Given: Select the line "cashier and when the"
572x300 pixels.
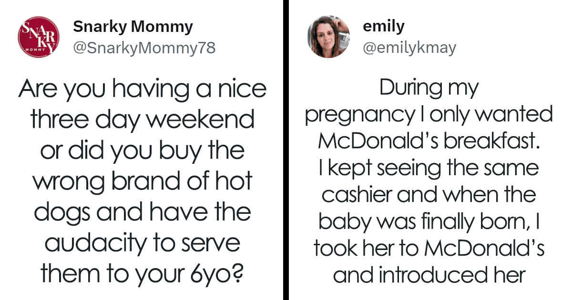Looking at the screenshot, I should click(x=429, y=195).
